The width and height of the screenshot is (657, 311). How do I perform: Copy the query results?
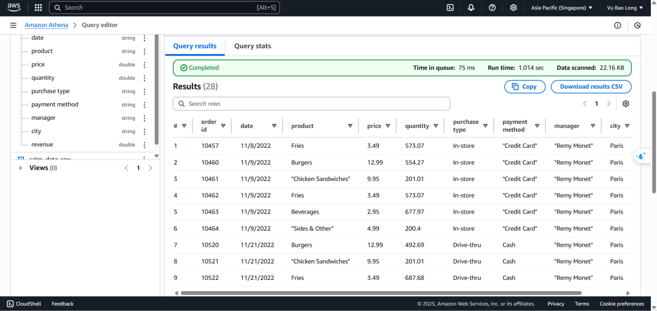[x=525, y=87]
